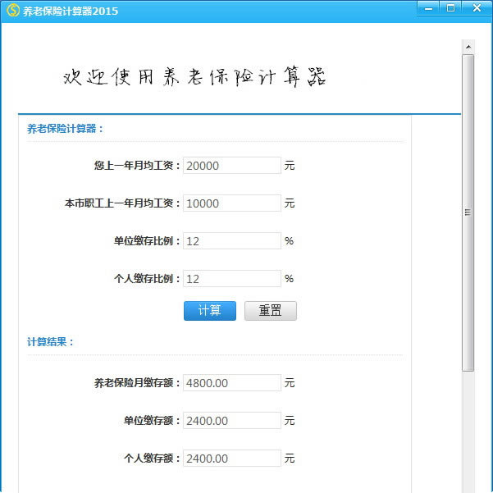Click the 单位缴存额 result field
The image size is (493, 493).
click(232, 420)
